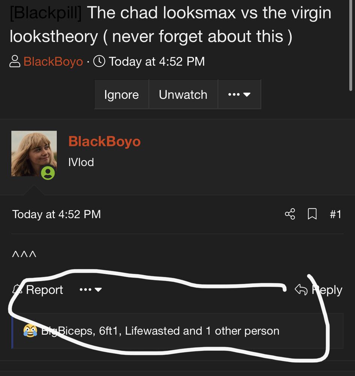This screenshot has width=355, height=376.
Task: Click the [Blackpill] thread prefix tag
Action: (x=45, y=12)
